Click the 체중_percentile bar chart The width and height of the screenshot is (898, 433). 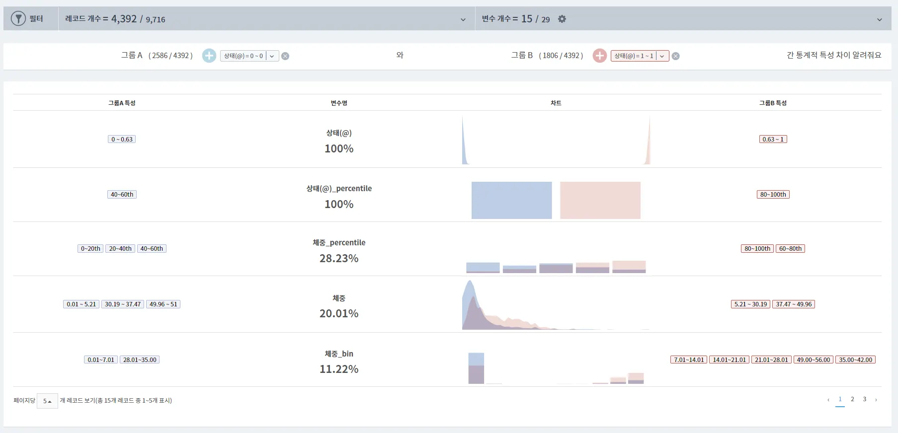point(556,267)
